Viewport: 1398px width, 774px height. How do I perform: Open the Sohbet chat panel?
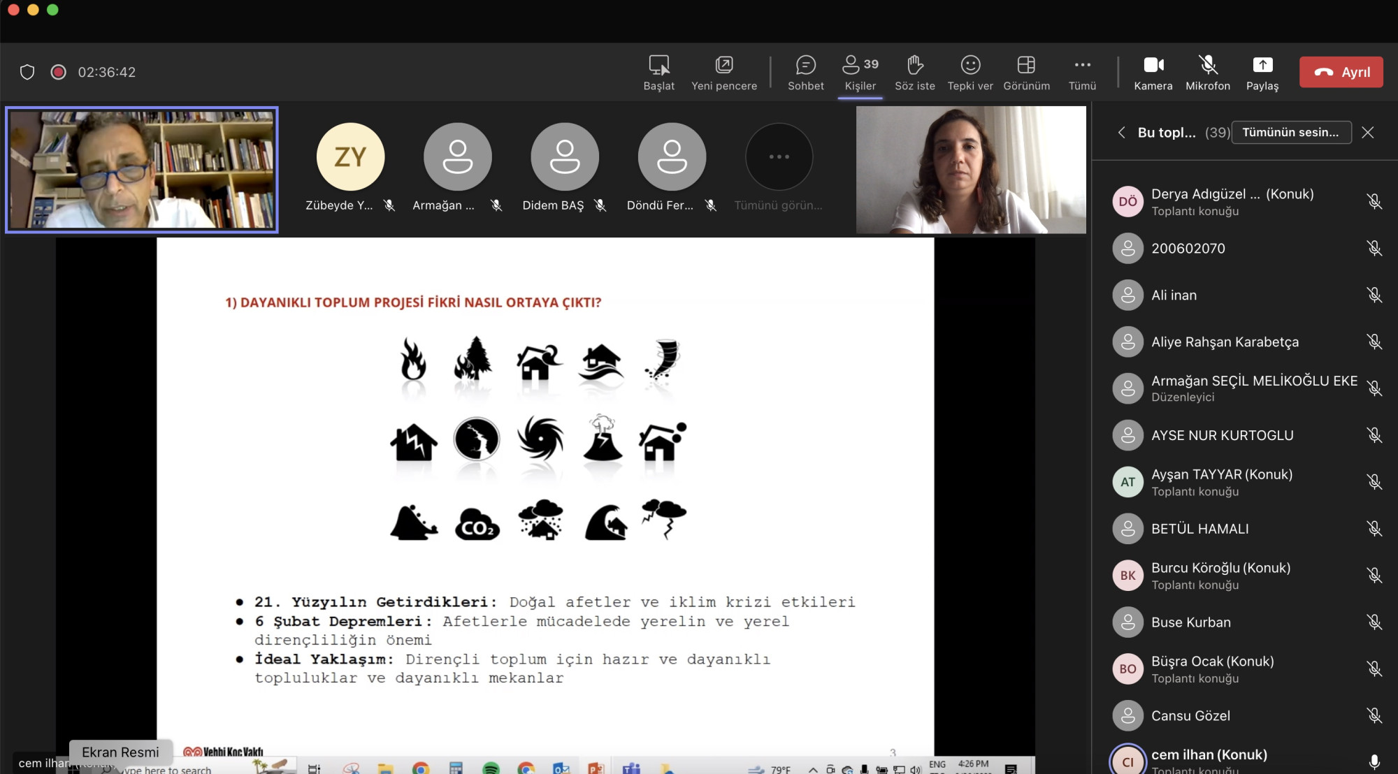point(805,73)
